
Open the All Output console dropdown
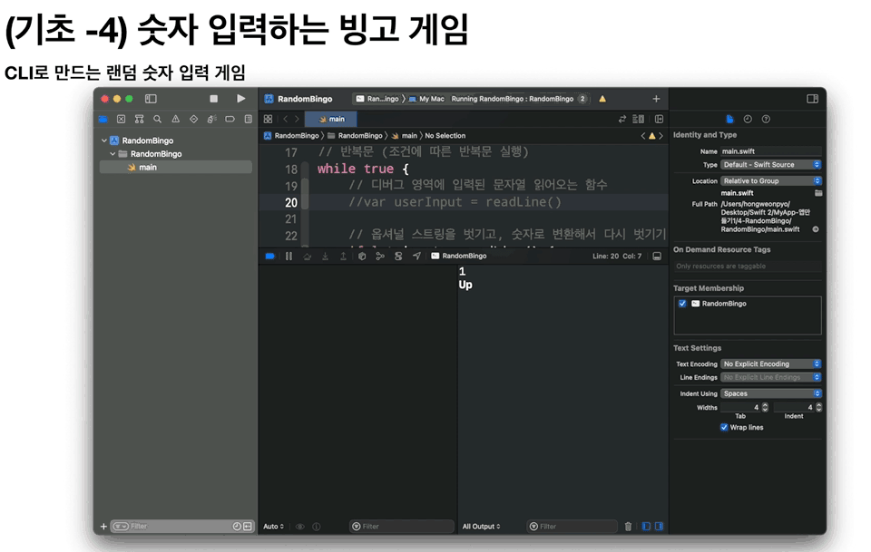pyautogui.click(x=481, y=527)
